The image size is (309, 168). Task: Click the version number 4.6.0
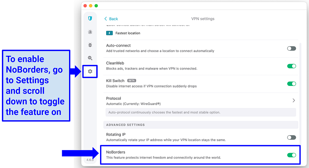[90, 160]
